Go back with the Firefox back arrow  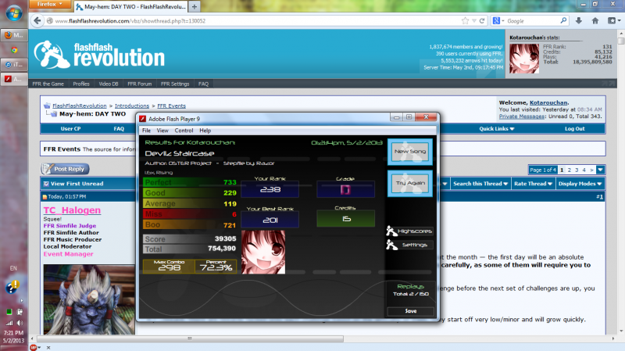pos(37,21)
